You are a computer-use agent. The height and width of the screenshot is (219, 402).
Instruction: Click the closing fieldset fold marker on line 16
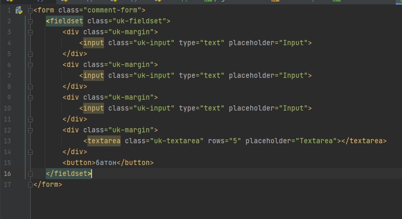coord(30,174)
